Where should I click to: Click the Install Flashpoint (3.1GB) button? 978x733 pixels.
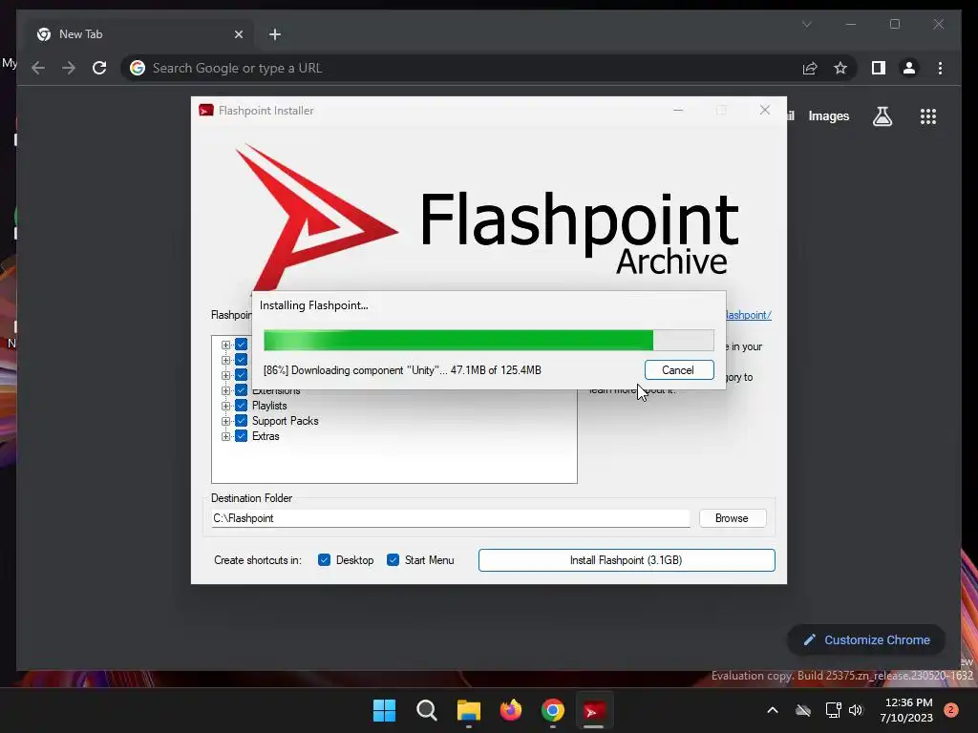click(627, 559)
